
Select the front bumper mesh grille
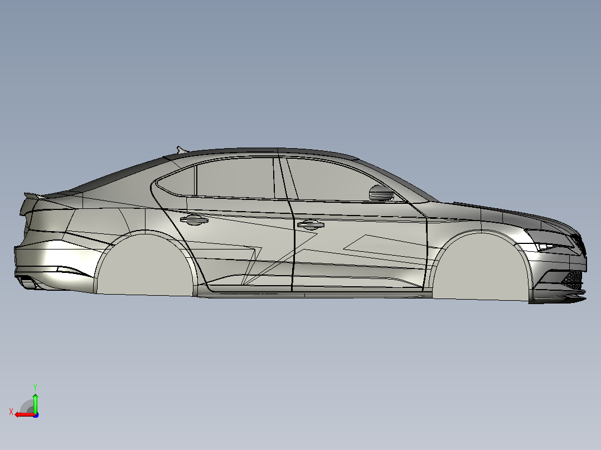[574, 279]
